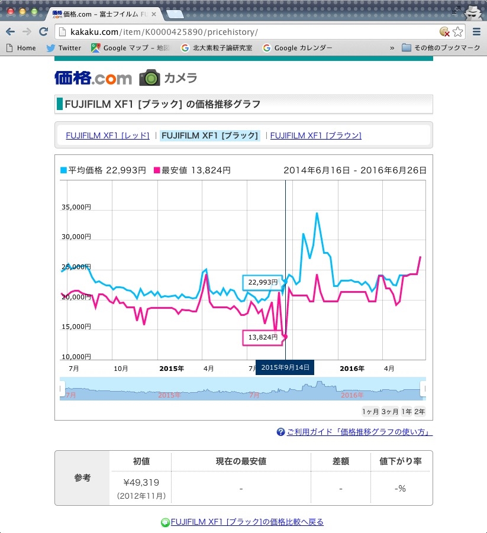Click the 差額 column header
The width and height of the screenshot is (487, 533).
click(341, 461)
